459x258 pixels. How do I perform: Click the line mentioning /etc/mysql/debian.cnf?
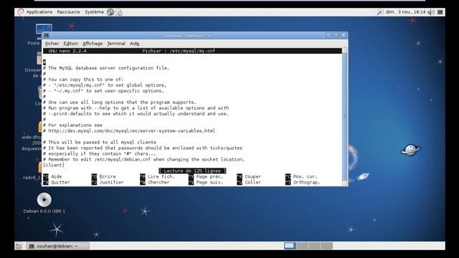click(x=143, y=159)
